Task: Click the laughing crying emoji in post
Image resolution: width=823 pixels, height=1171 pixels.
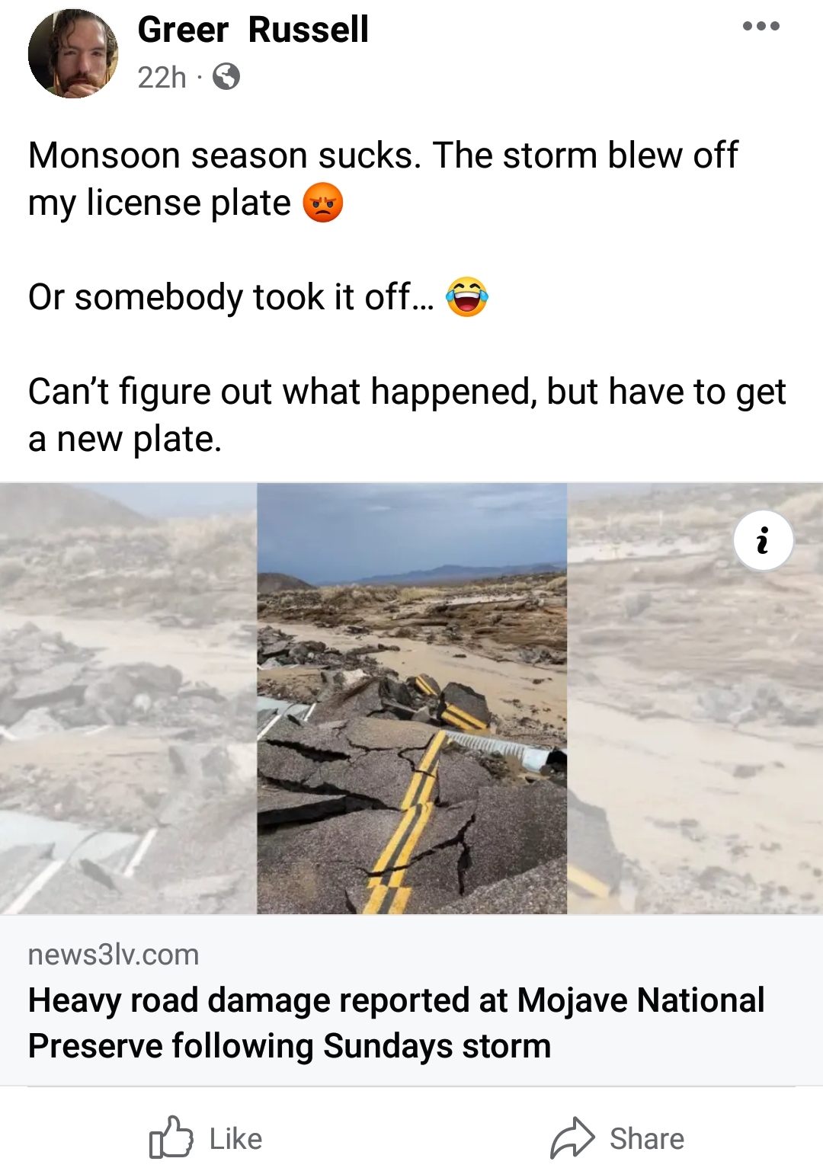Action: 466,297
